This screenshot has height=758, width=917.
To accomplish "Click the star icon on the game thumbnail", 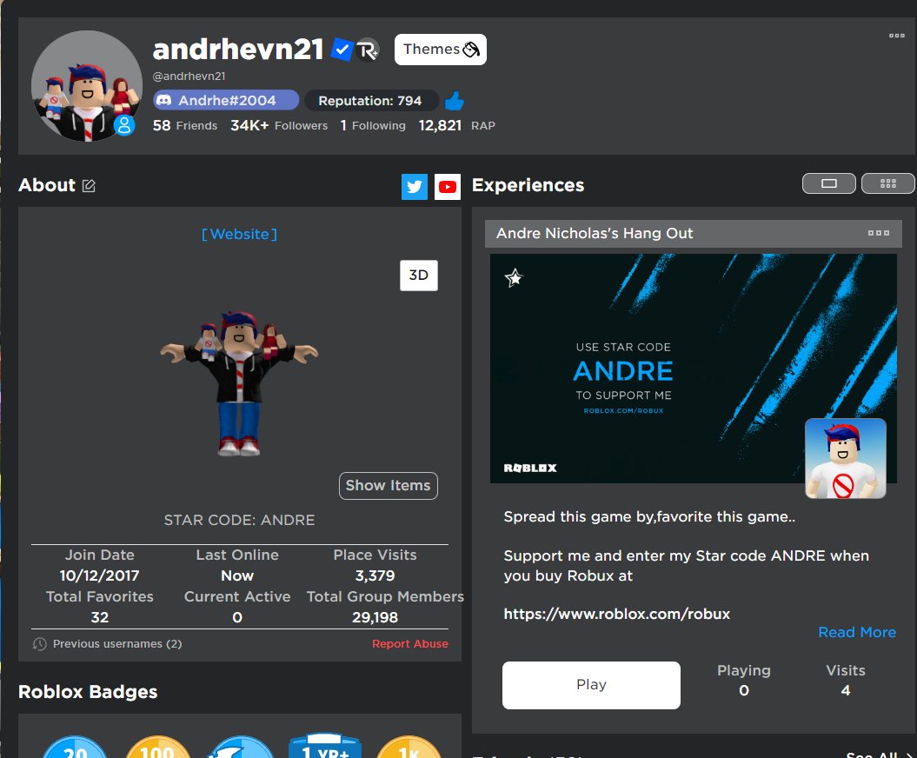I will pos(514,277).
